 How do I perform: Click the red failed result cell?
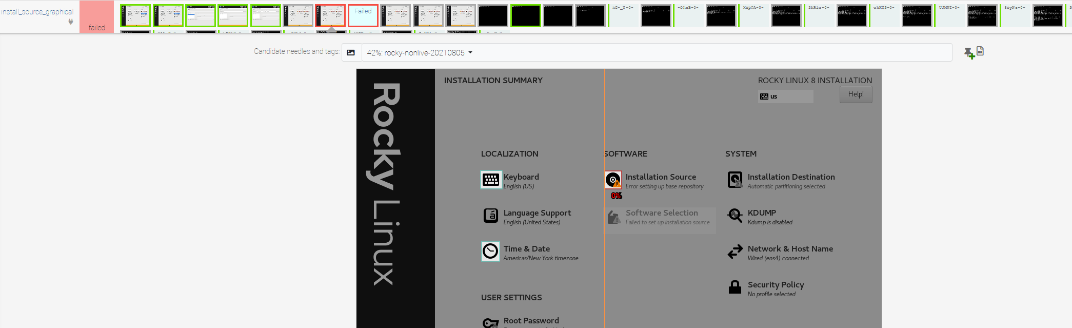(96, 16)
